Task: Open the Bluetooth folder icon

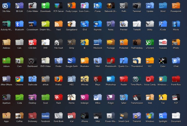Action: pyautogui.click(x=19, y=24)
